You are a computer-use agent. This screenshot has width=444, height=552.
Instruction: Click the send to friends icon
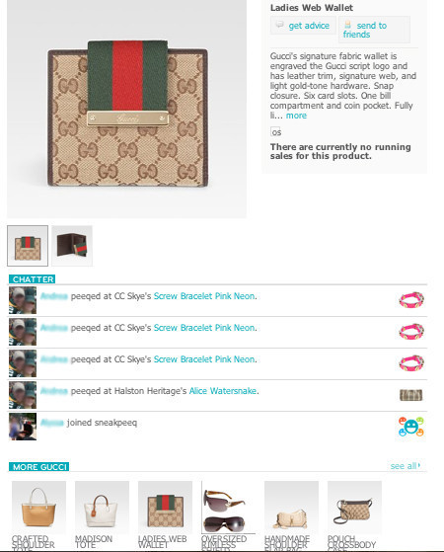(x=347, y=25)
